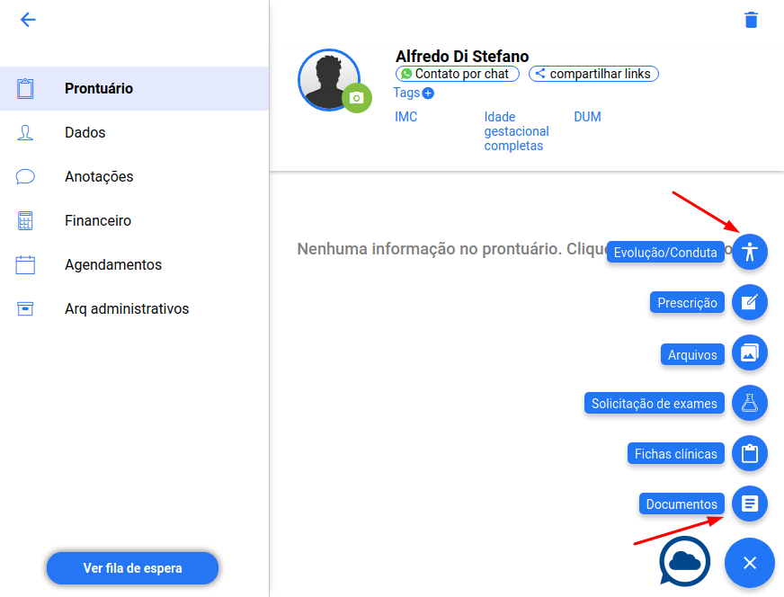Click the Tags link
This screenshot has height=597, width=784.
[x=406, y=93]
